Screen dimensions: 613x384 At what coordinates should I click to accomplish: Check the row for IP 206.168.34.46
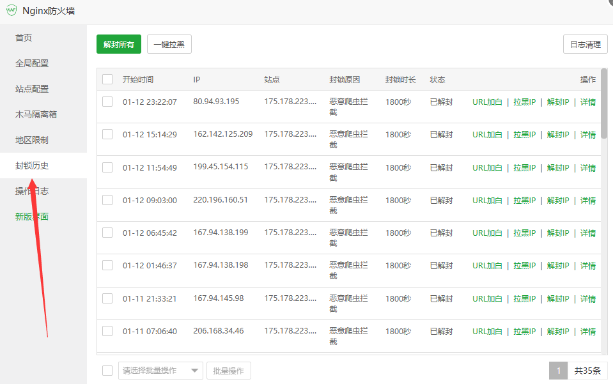(107, 331)
